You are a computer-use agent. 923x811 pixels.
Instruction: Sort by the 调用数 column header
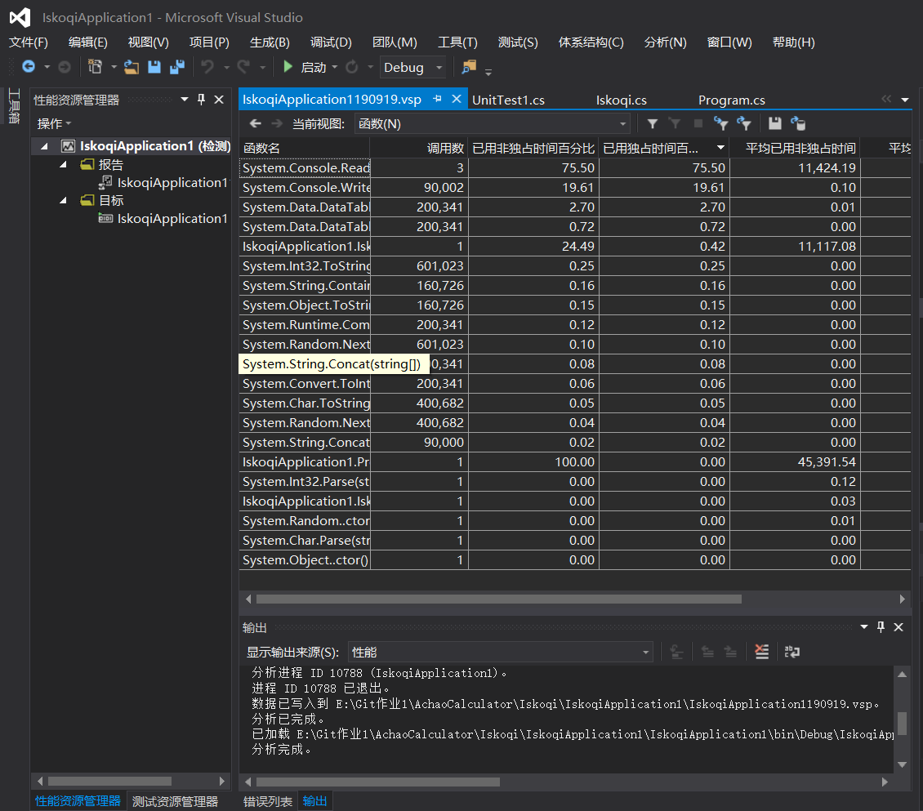(x=418, y=148)
